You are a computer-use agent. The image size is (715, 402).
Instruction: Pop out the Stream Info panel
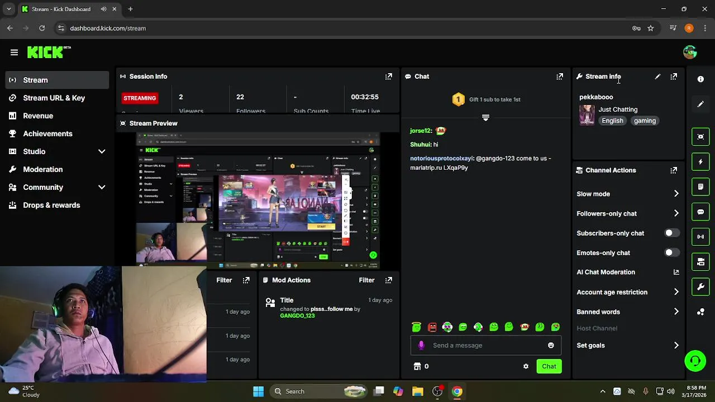pyautogui.click(x=674, y=76)
